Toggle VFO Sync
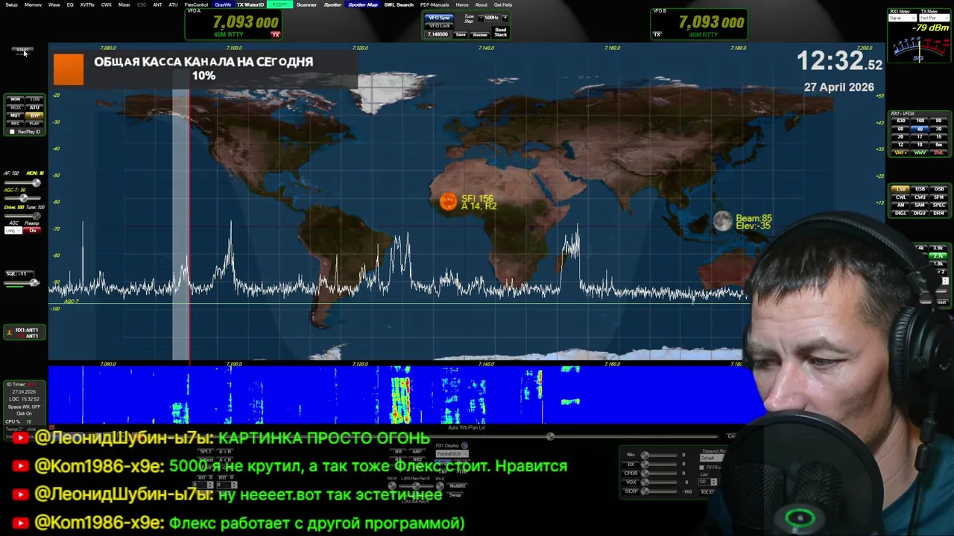The height and width of the screenshot is (536, 954). [x=439, y=18]
